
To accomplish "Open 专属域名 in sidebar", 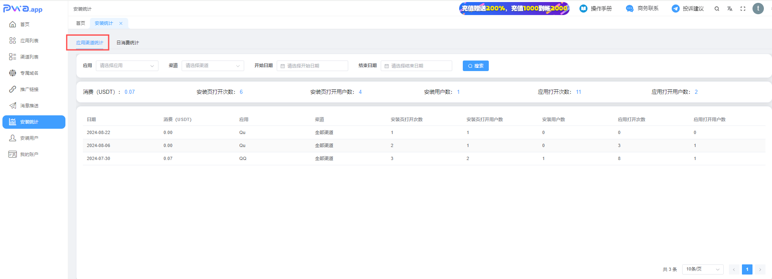I will point(29,73).
